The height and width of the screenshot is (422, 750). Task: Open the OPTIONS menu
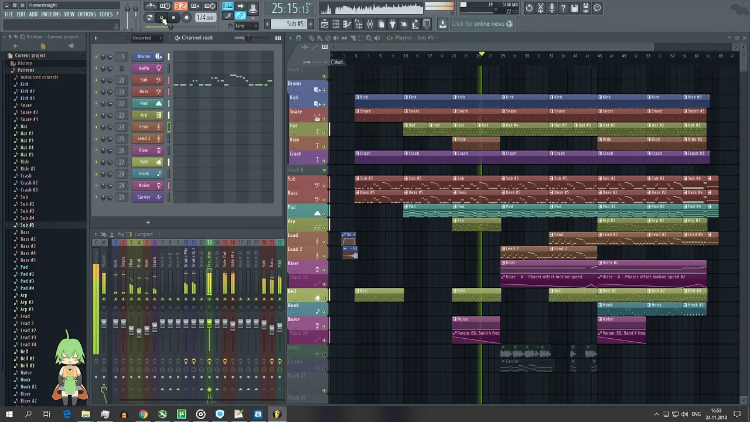pyautogui.click(x=87, y=14)
